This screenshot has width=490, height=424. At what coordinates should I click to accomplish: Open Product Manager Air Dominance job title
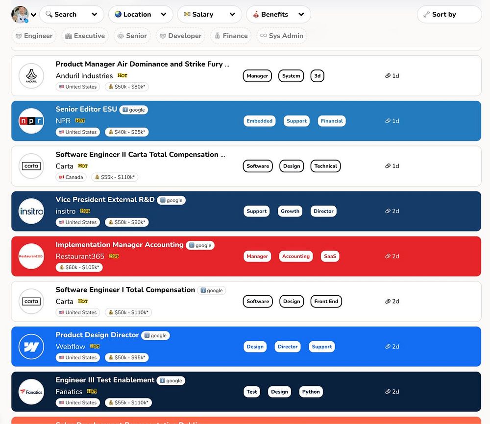(x=142, y=64)
